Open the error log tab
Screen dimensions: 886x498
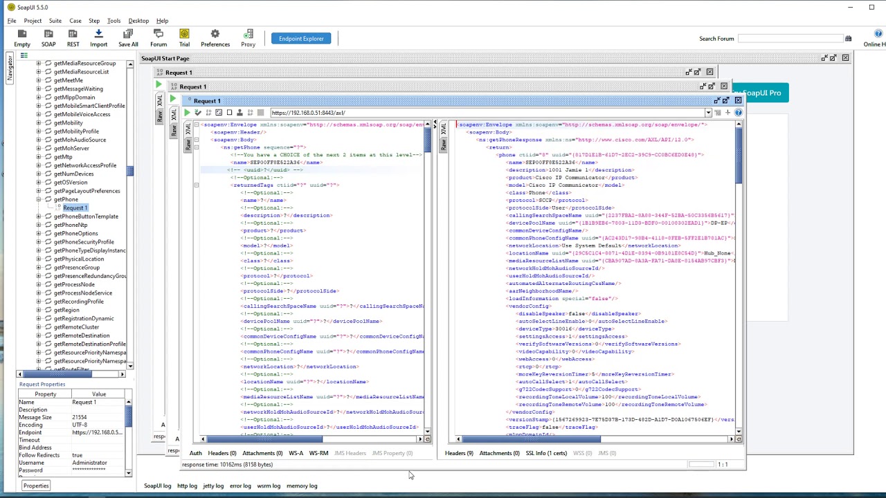click(x=240, y=486)
